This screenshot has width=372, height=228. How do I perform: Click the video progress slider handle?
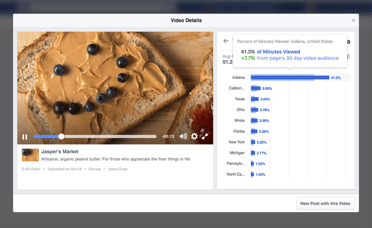61,136
